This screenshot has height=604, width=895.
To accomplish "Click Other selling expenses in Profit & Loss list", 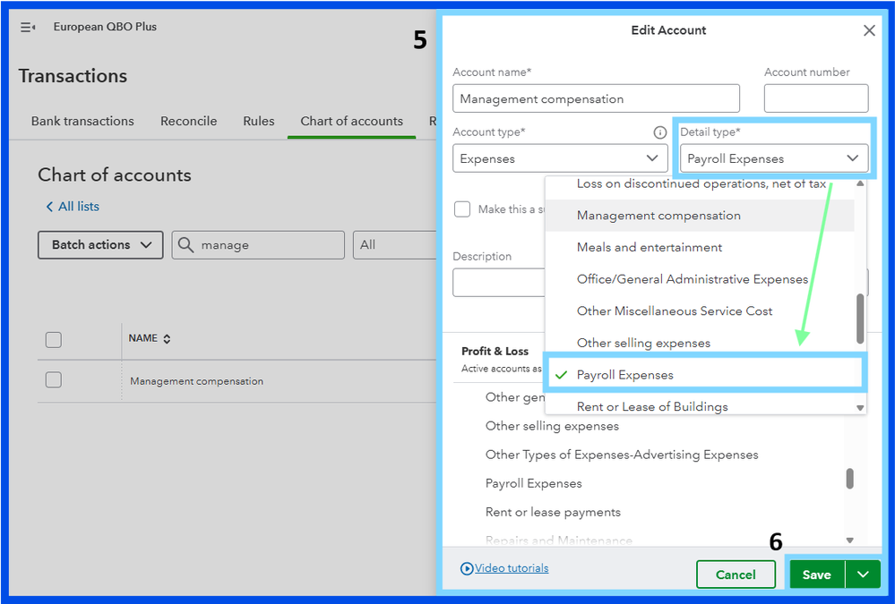I will [x=552, y=426].
